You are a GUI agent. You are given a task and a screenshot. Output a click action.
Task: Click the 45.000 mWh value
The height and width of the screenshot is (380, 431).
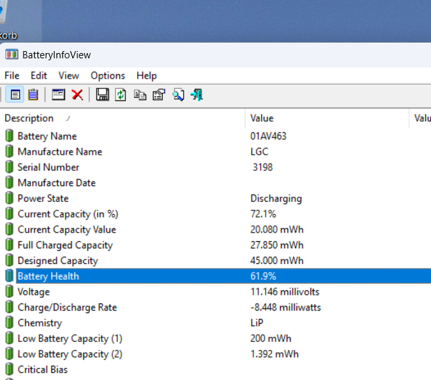point(277,261)
